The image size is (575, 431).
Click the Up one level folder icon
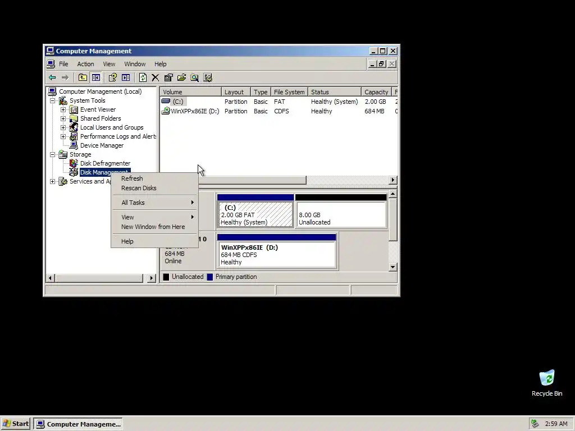click(83, 77)
